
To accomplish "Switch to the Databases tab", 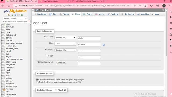I will [40, 14].
